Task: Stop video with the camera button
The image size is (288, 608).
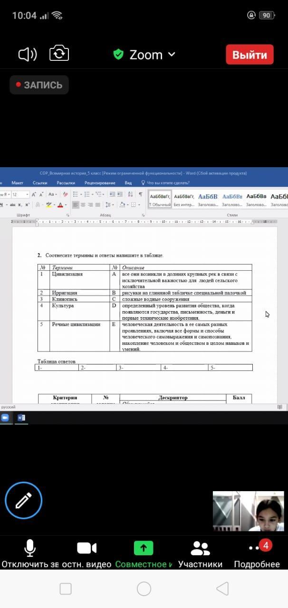Action: tap(86, 554)
